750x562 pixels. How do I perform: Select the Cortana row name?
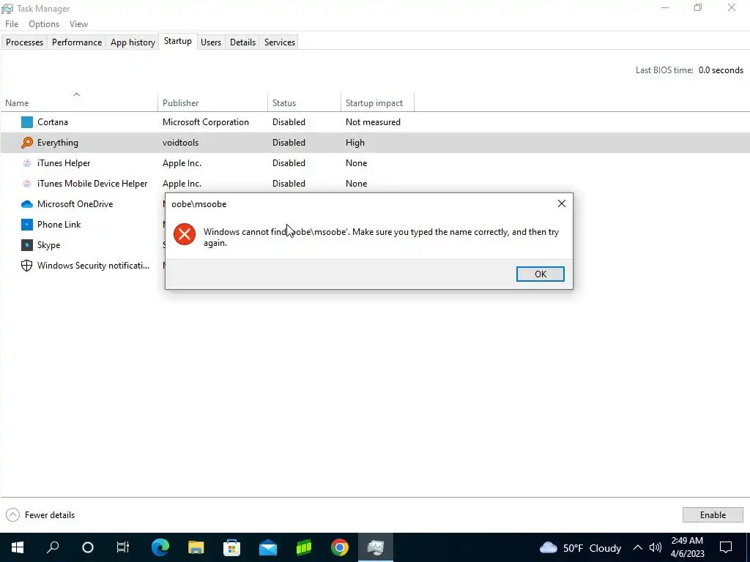coord(53,122)
